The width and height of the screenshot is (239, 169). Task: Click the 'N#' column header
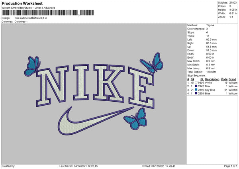[192, 79]
